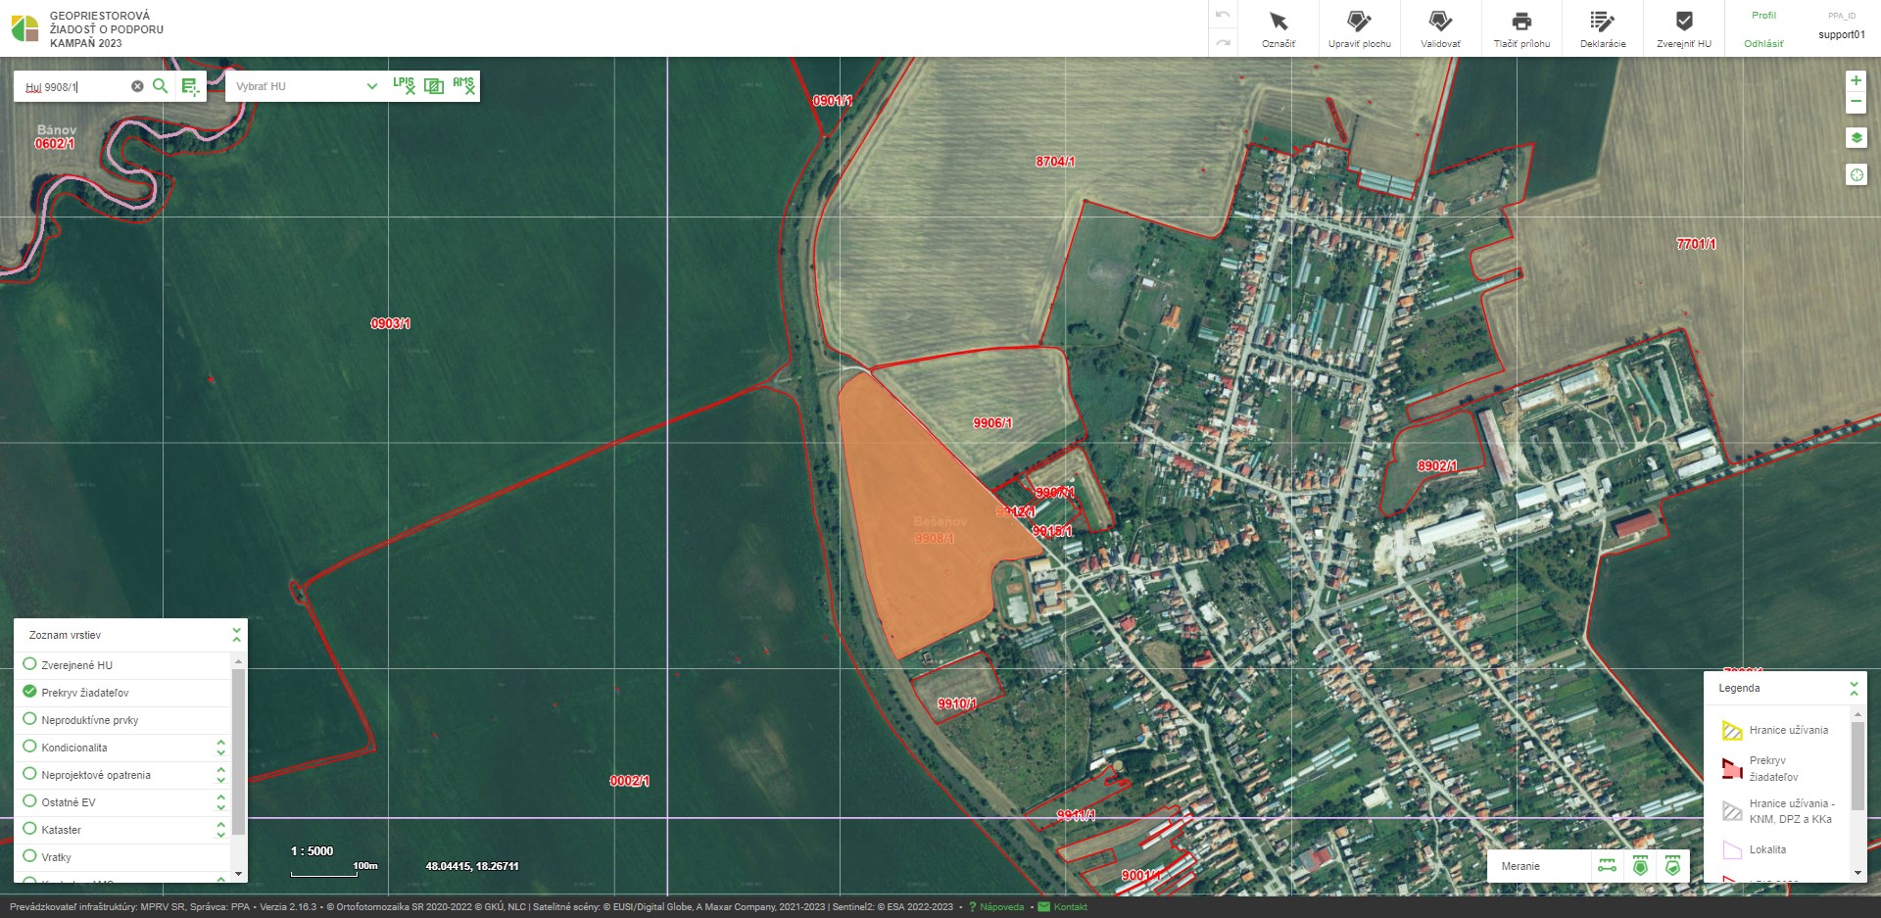
Task: Open the map layers stack button
Action: (1857, 138)
